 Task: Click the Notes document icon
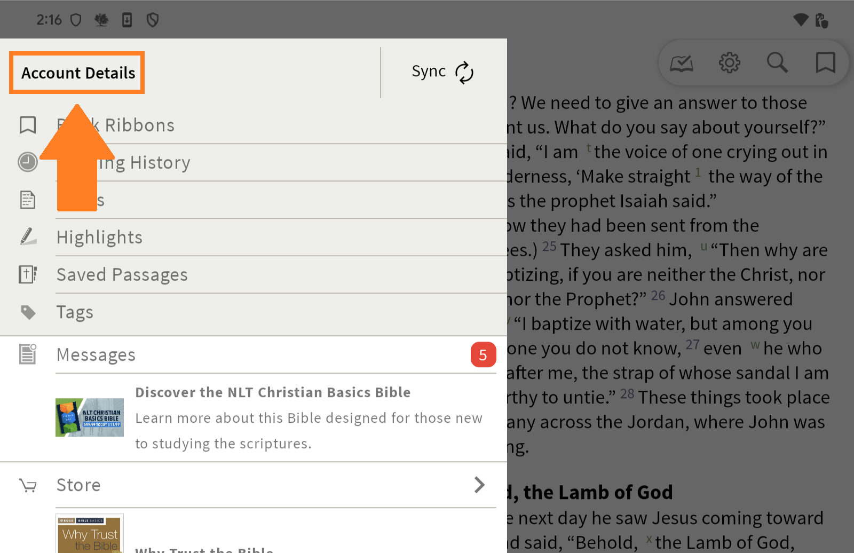click(28, 200)
